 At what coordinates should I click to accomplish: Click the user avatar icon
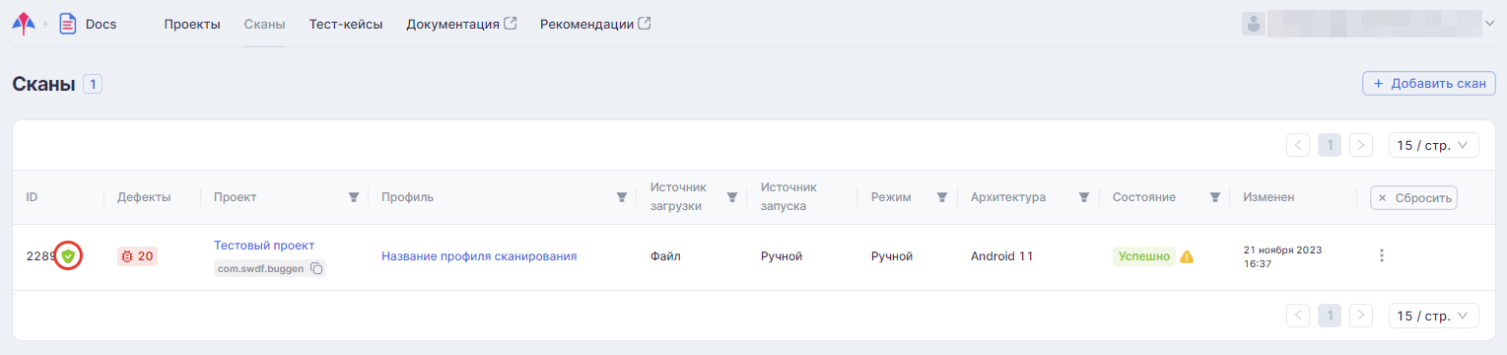click(1253, 24)
